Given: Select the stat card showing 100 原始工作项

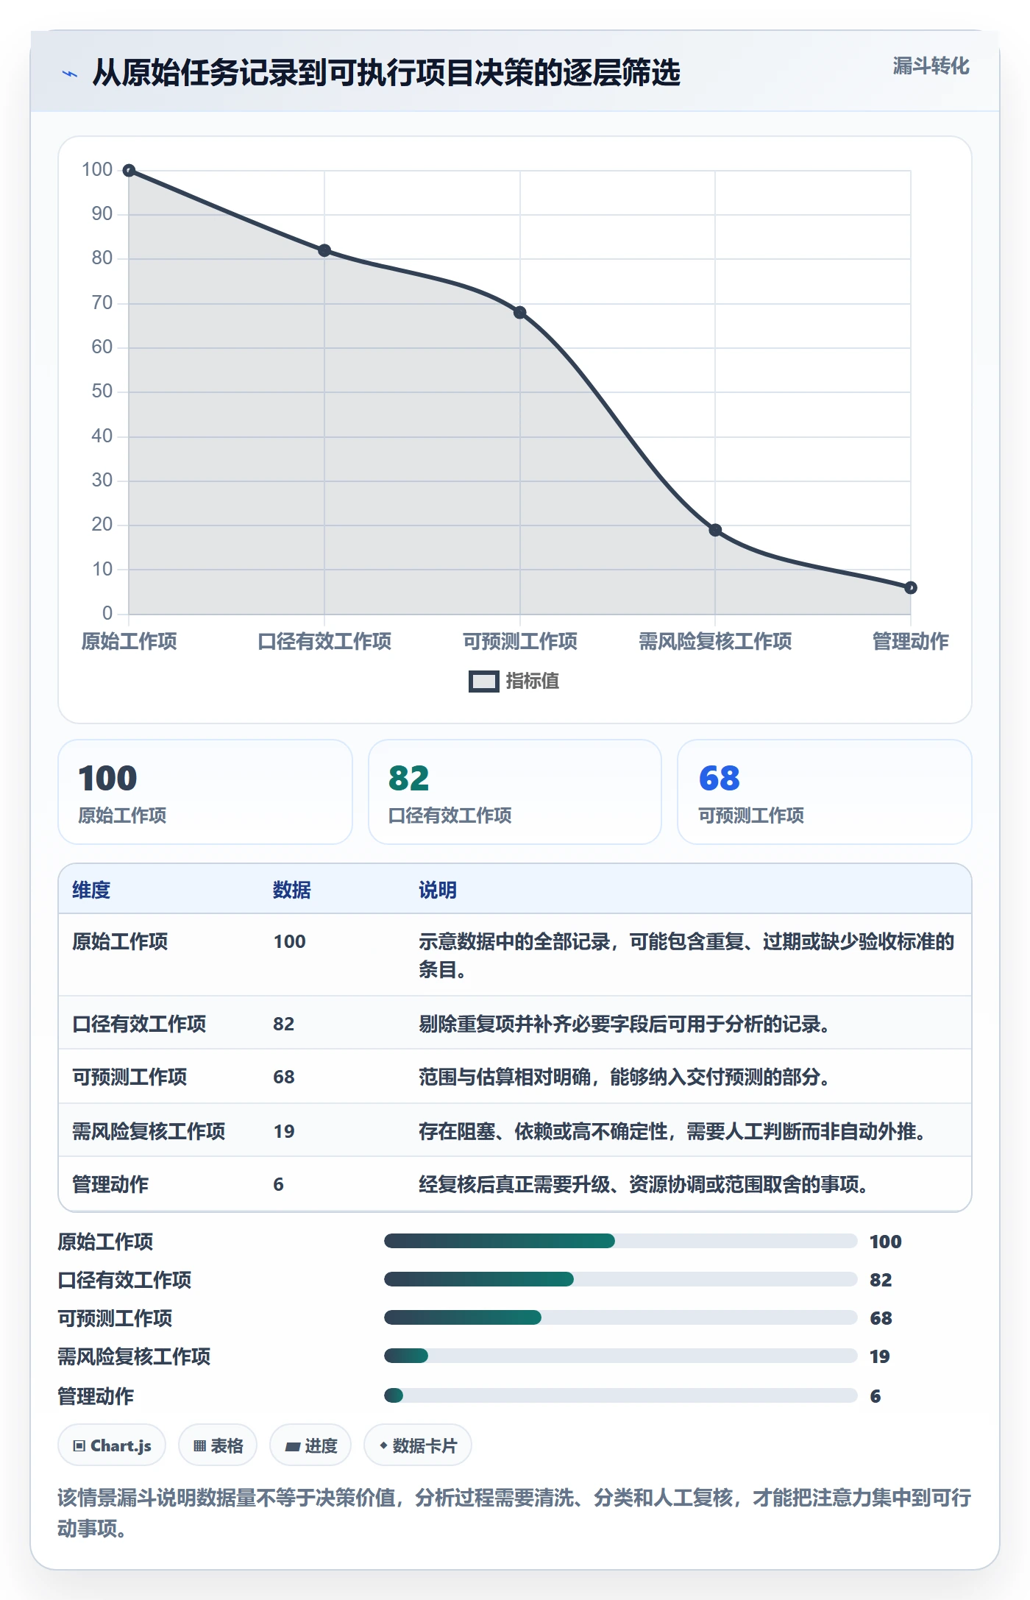Looking at the screenshot, I should pos(205,792).
